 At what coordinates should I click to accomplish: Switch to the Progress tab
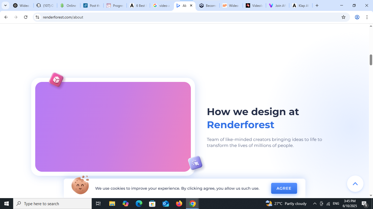[115, 5]
